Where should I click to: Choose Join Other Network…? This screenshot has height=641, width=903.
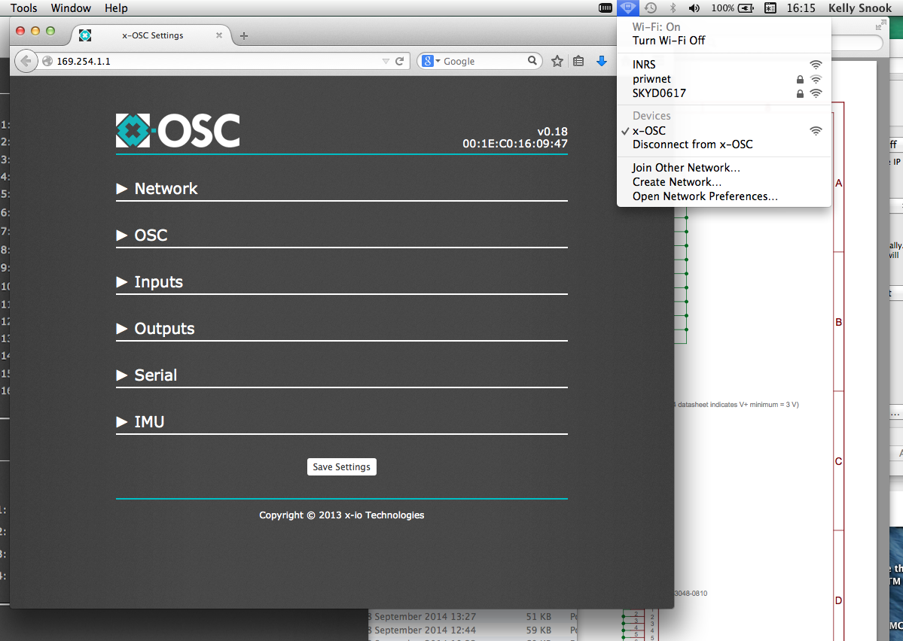[724, 168]
